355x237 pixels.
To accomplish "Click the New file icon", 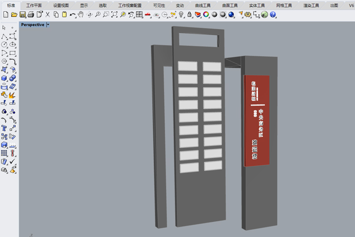I will pos(6,15).
